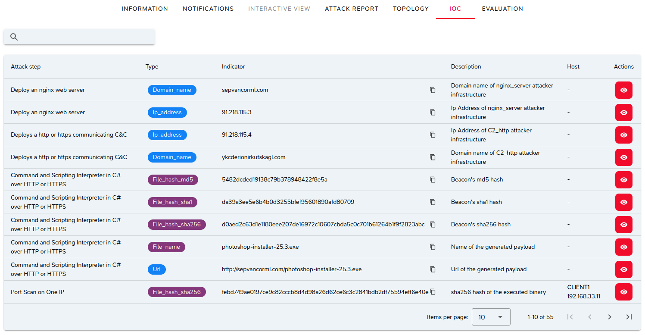Screen dimensions: 645x335
Task: View details for the ykcderionirkutskagl.com row
Action: [623, 157]
